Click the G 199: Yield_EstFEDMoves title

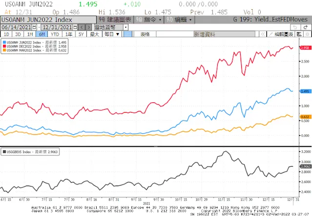click(270, 19)
